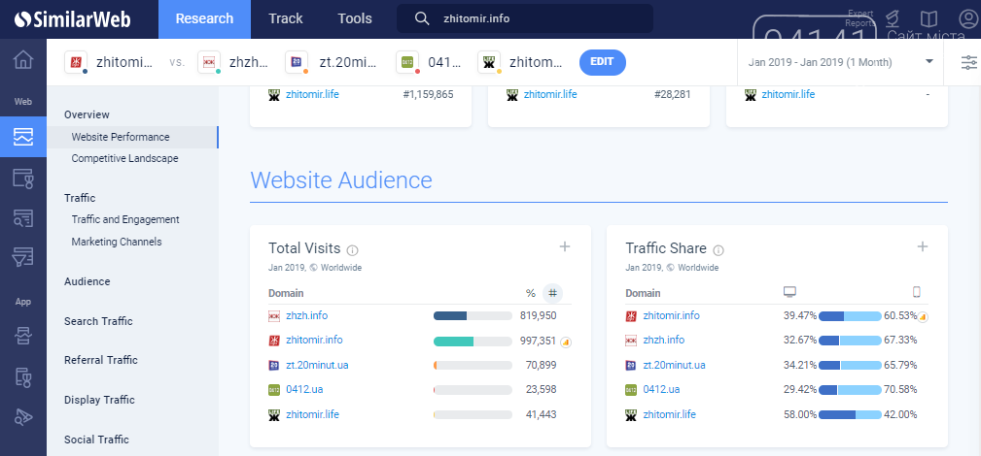Select the Web analysis sidebar icon
The image size is (981, 456).
(x=23, y=136)
